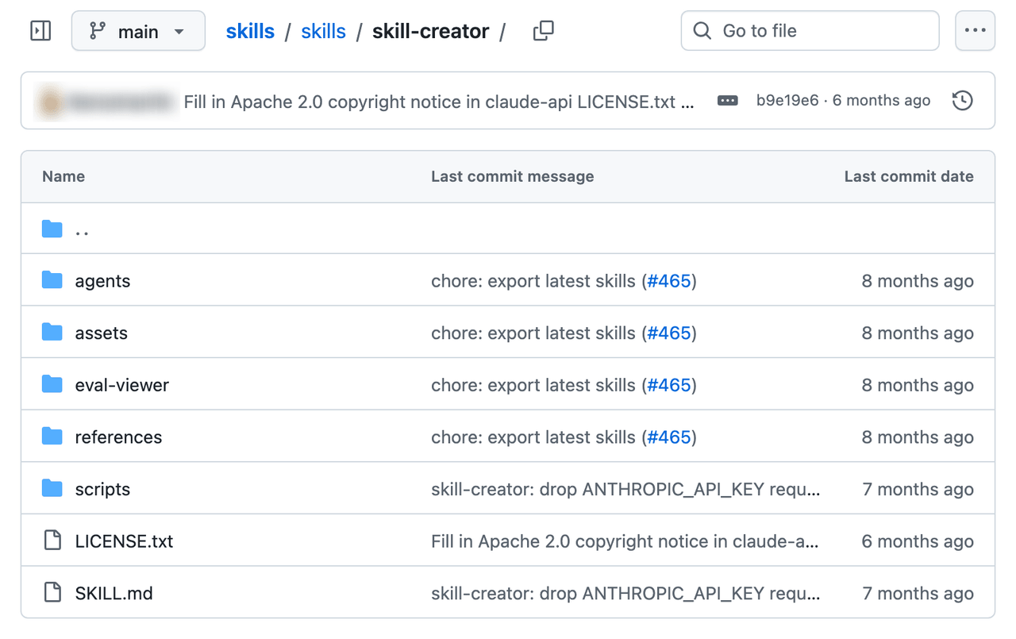
Task: Copy the skill-creator path to clipboard
Action: tap(544, 31)
